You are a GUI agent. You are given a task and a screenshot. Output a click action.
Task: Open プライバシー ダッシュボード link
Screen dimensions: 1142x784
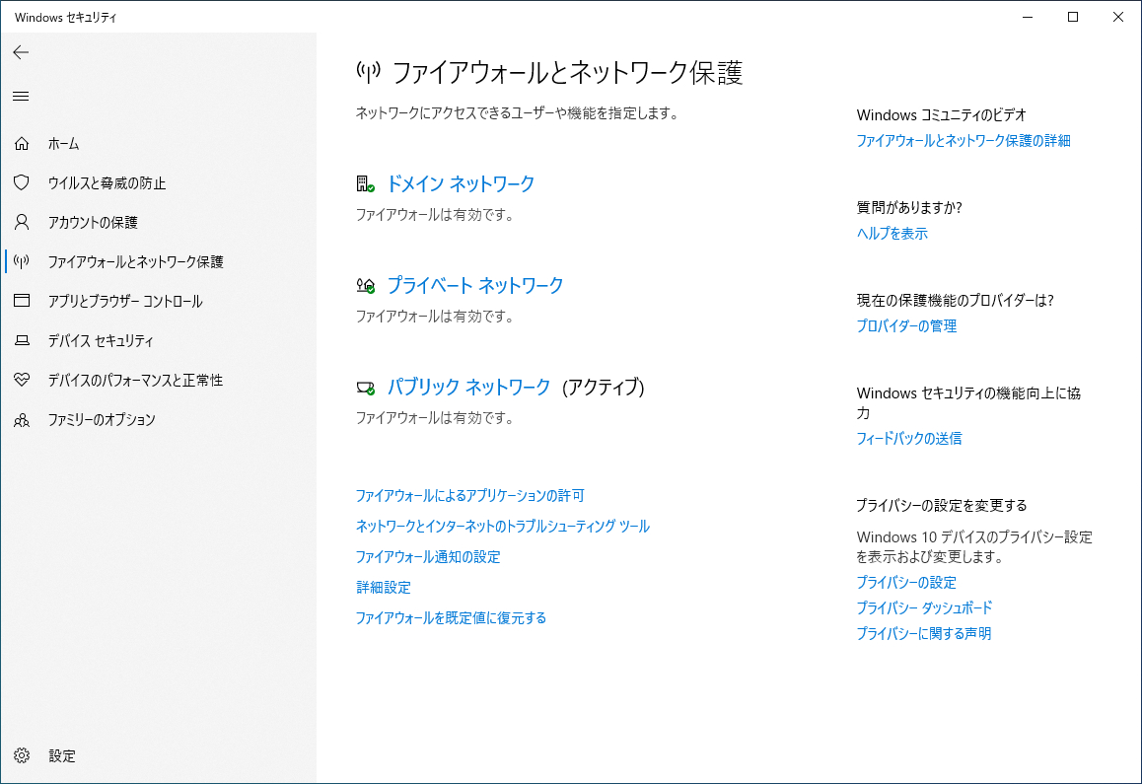pos(924,607)
